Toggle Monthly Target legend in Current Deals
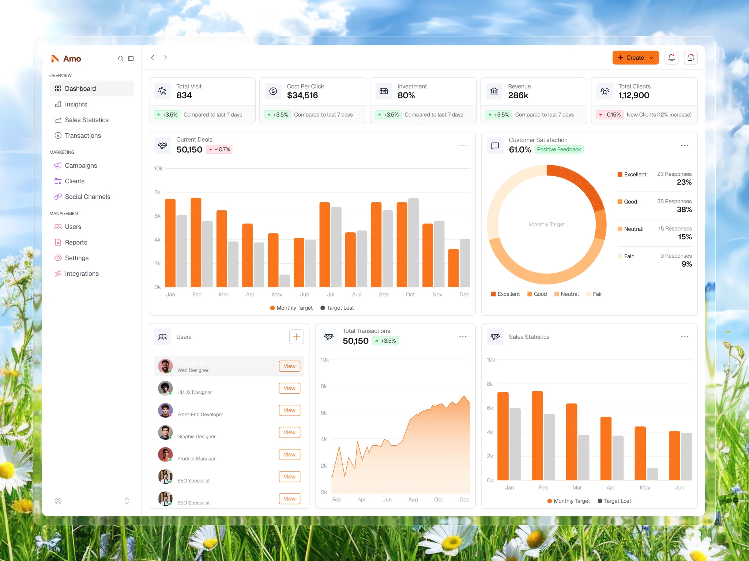Image resolution: width=749 pixels, height=561 pixels. click(x=291, y=308)
